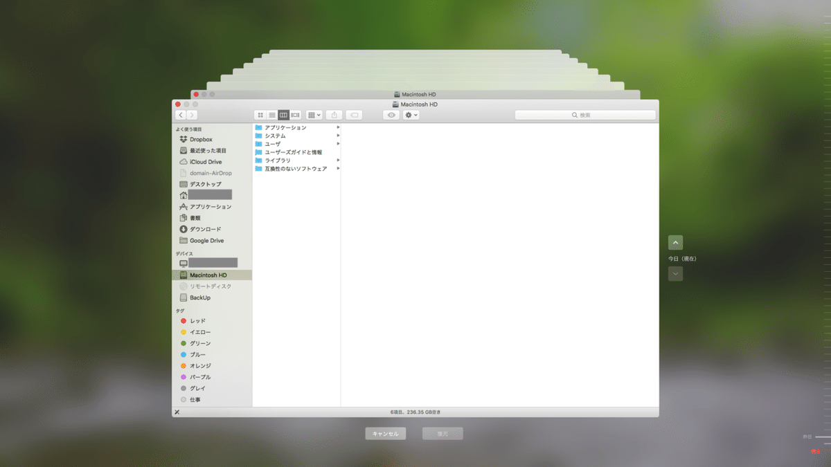Click the front window's Macintosh HD title
831x467 pixels.
pyautogui.click(x=420, y=104)
